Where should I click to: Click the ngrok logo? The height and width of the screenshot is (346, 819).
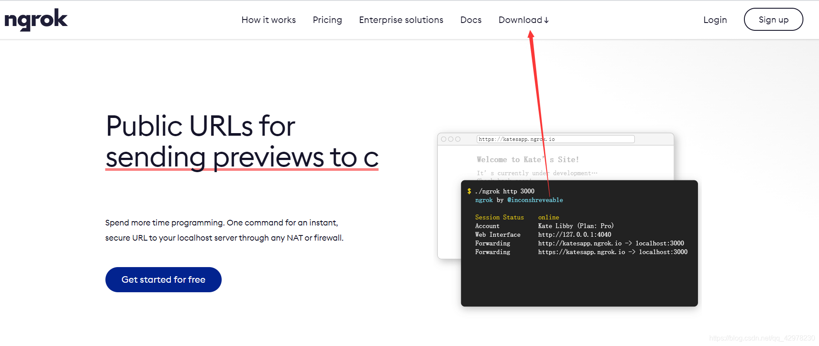(36, 20)
